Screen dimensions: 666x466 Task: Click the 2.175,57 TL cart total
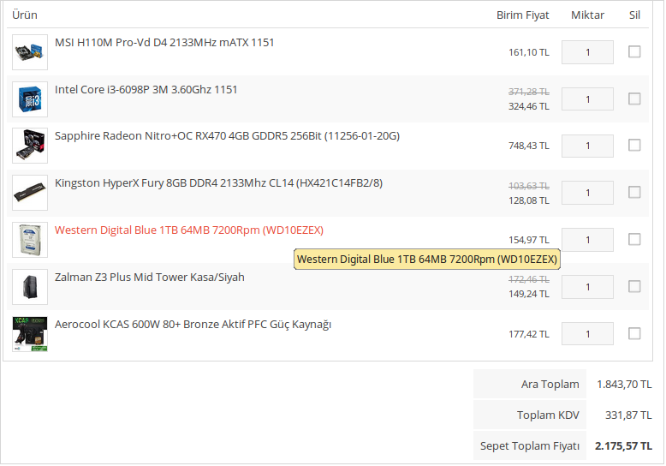pyautogui.click(x=623, y=446)
